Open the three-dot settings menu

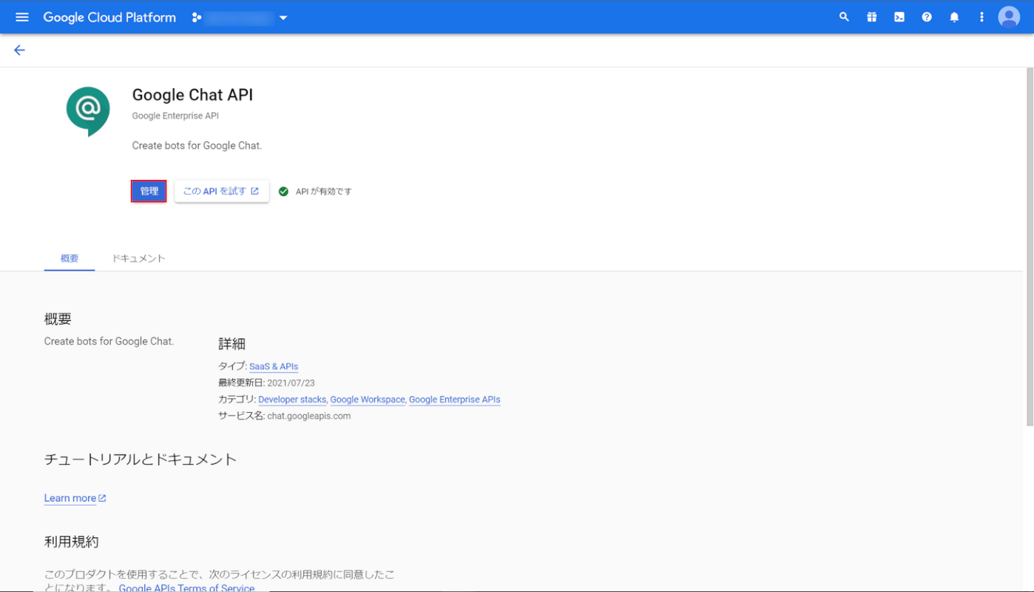981,17
